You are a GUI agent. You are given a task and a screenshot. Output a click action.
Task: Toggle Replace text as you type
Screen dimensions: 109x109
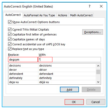tap(10, 49)
